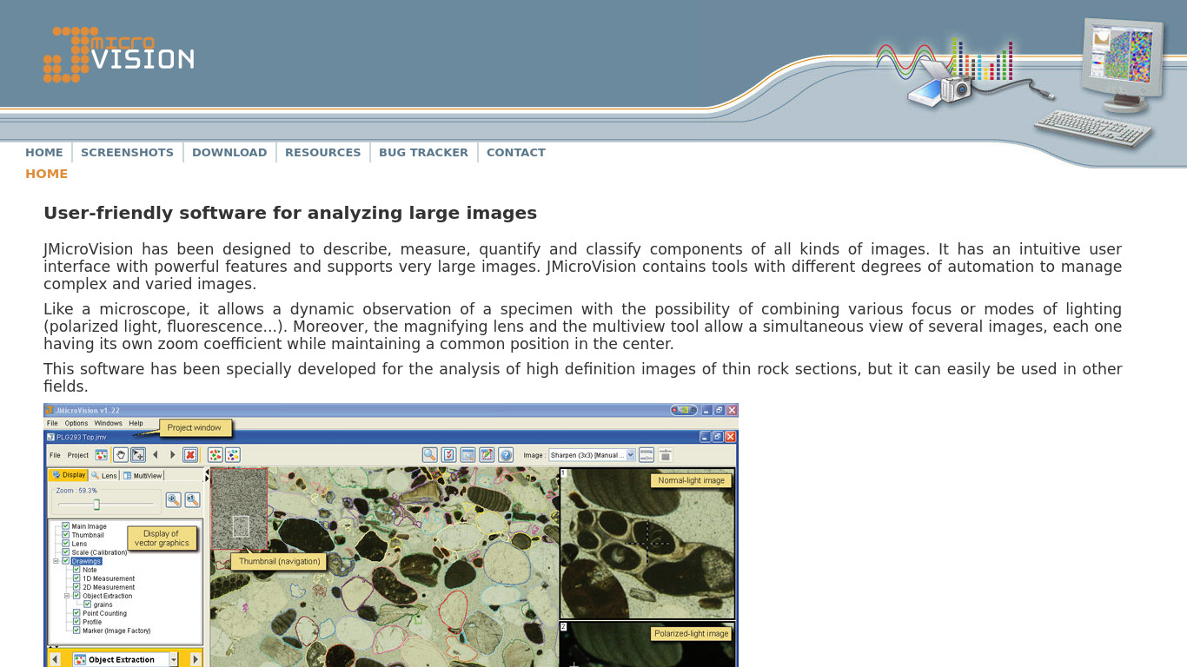Click the side panel collapse arrows
1187x667 pixels.
207,476
